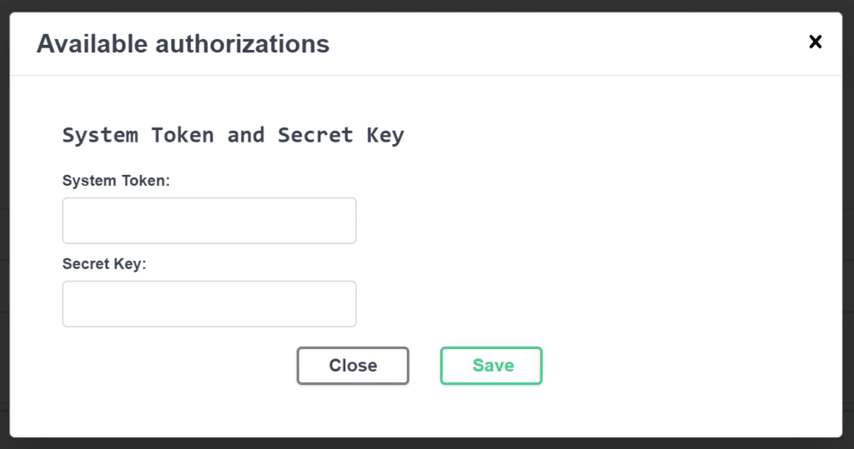Exit the dialog with the top-right X
The image size is (854, 449).
tap(815, 42)
